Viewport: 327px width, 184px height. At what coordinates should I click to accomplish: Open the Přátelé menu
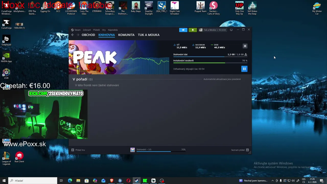(97, 30)
